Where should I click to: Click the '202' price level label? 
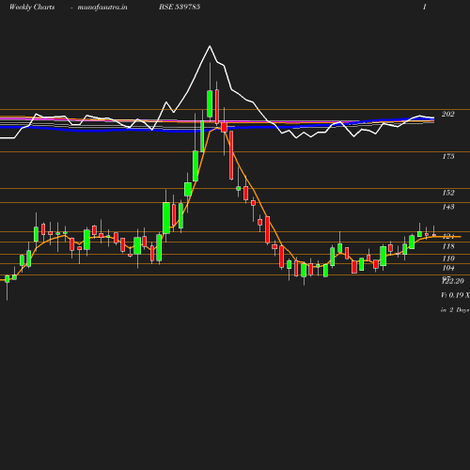coord(448,114)
